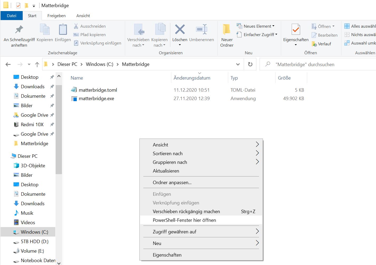Open the address bar history dropdown
This screenshot has width=376, height=265.
tap(238, 64)
